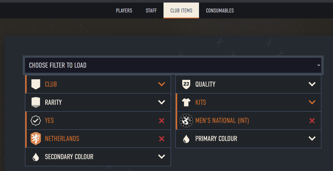The width and height of the screenshot is (333, 171).
Task: Clear the Men's National (INT) filter
Action: 312,121
